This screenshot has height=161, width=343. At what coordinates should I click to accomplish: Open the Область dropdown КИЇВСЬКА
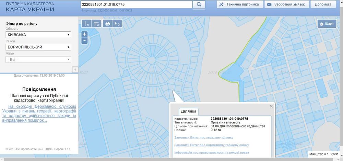click(38, 35)
